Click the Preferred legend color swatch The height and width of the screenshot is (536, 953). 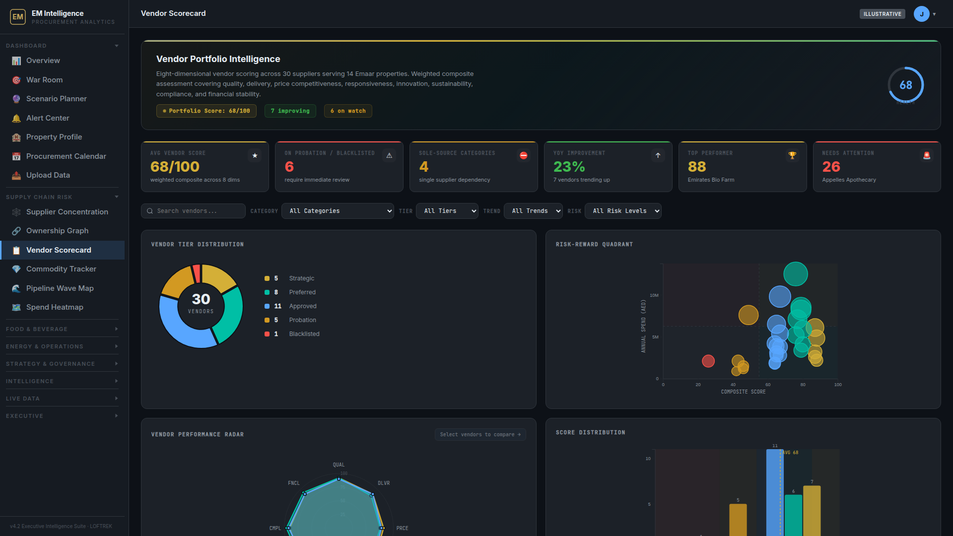pyautogui.click(x=267, y=292)
